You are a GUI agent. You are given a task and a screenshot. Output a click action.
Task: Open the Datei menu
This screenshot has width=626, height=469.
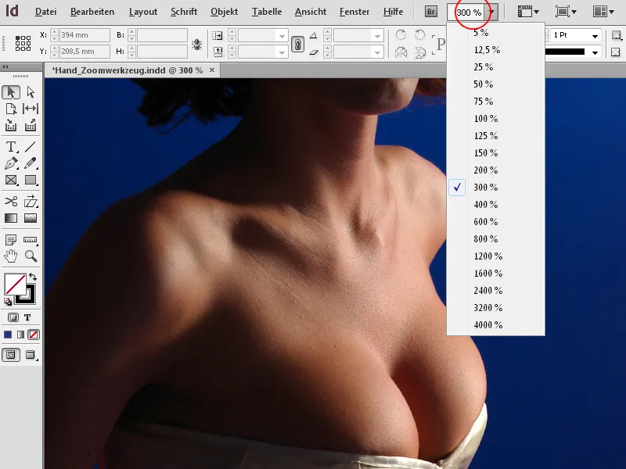(45, 12)
